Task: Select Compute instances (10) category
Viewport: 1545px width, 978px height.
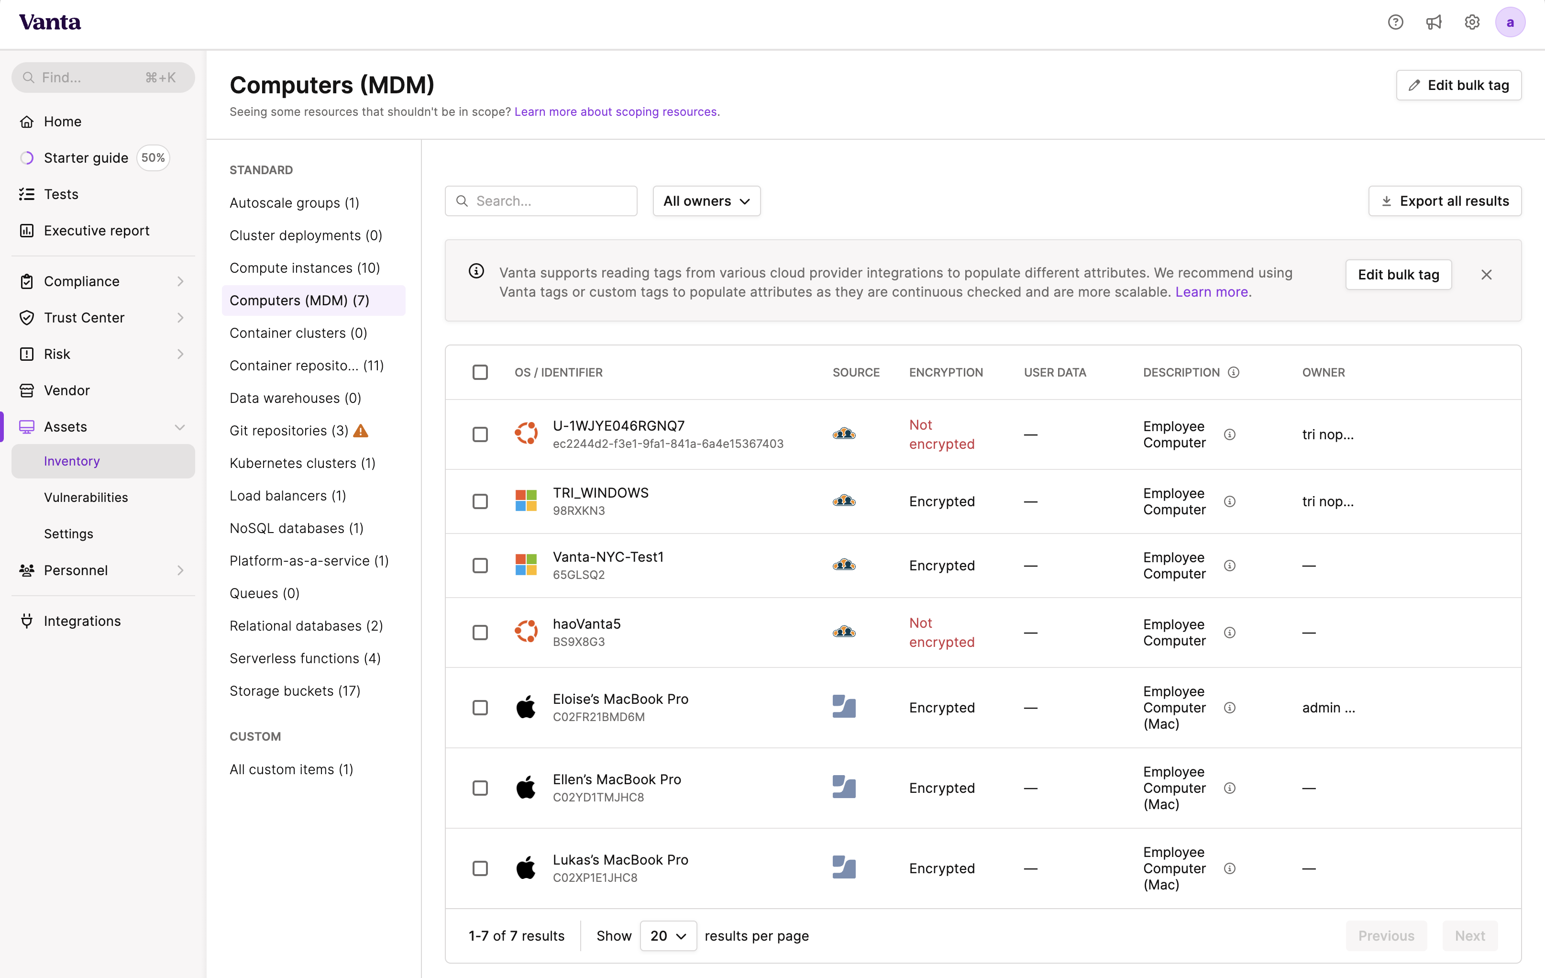Action: coord(304,267)
